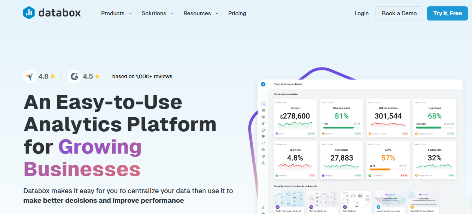Click the Profitwell icon on Churn rate card
This screenshot has width=472, height=214.
(x=277, y=175)
